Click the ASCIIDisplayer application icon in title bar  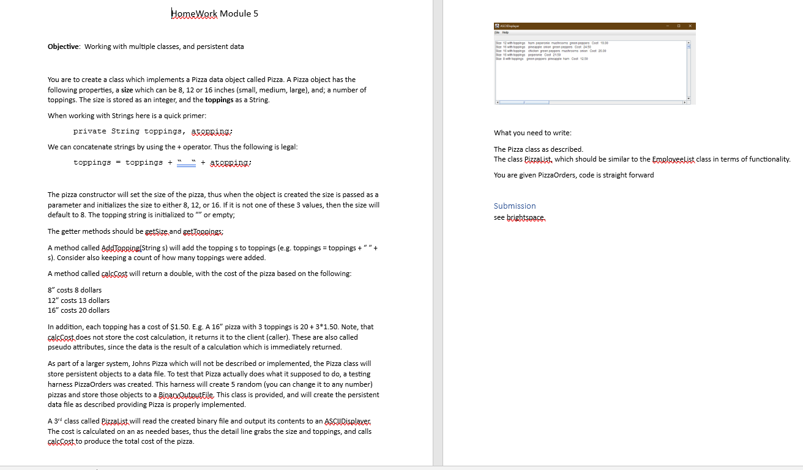(x=497, y=25)
